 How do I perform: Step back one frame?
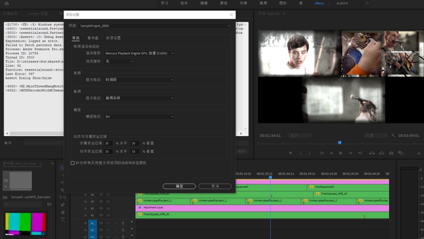click(331, 153)
